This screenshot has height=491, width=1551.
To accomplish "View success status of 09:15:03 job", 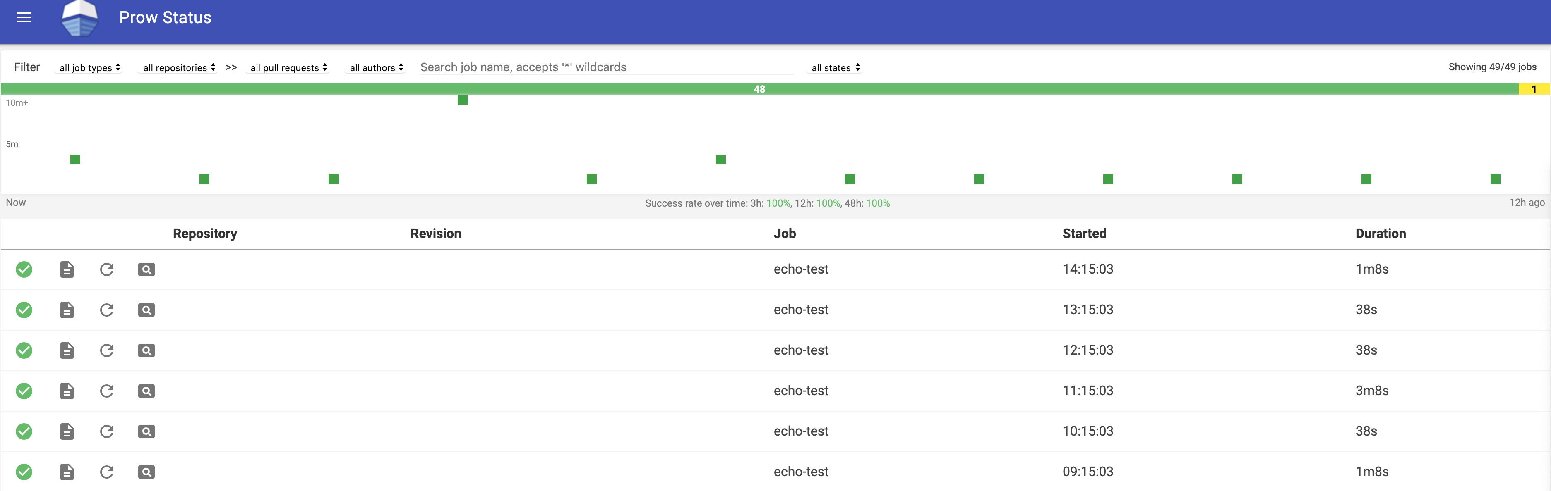I will pos(24,472).
